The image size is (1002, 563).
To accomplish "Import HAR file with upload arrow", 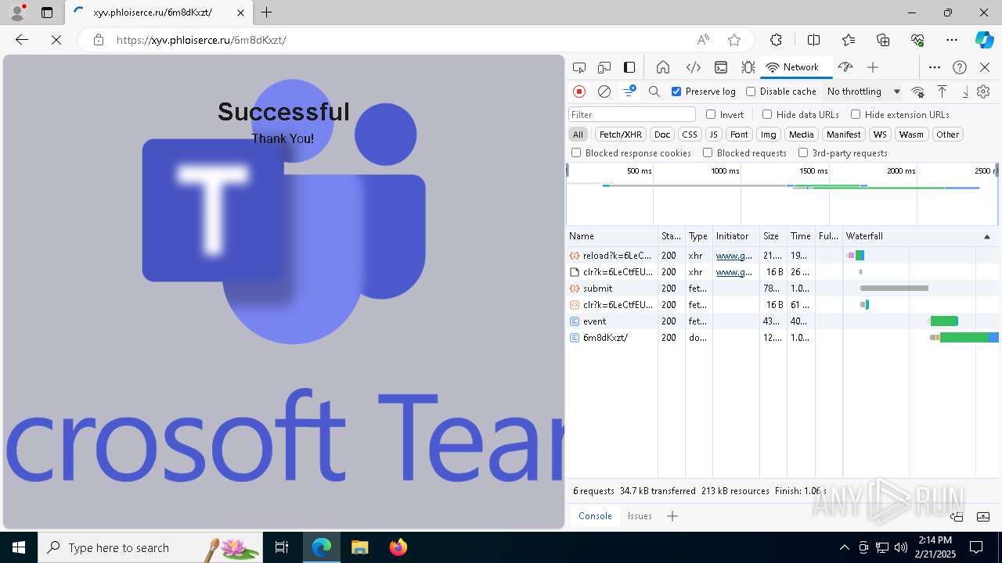I will pos(943,91).
